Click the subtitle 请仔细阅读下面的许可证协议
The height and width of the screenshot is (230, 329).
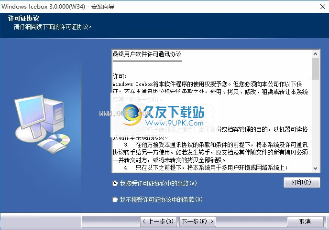53,27
